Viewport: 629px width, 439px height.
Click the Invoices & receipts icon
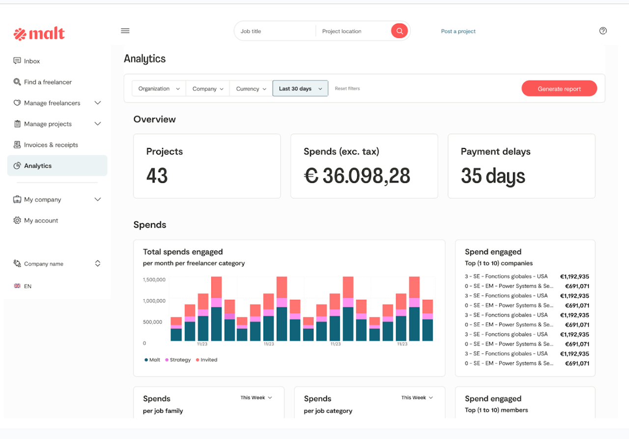(17, 145)
